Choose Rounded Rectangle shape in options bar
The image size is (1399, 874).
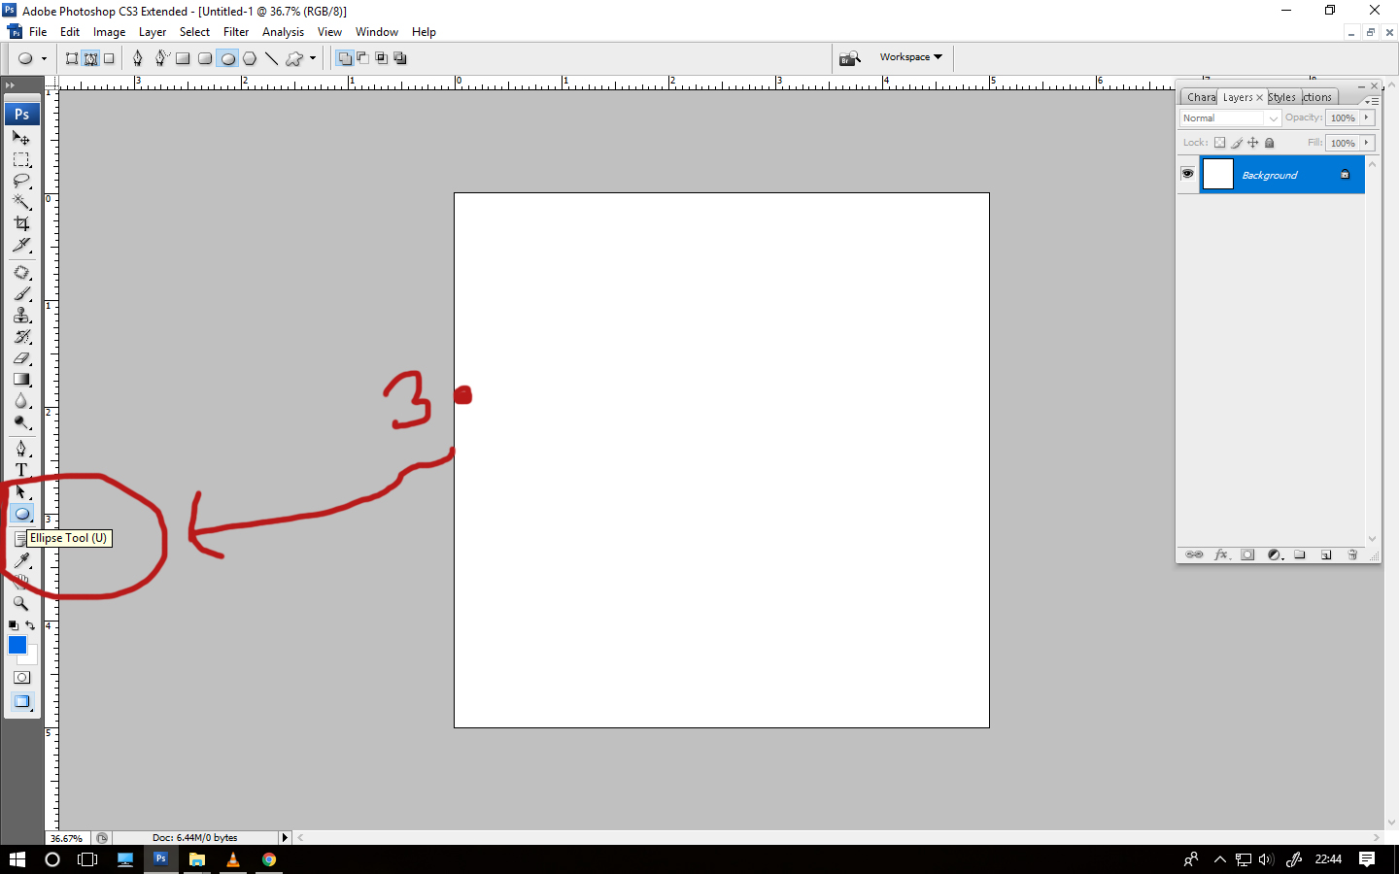(x=205, y=58)
